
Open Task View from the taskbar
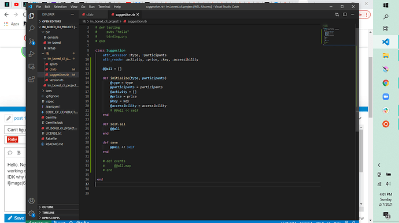coord(386,28)
